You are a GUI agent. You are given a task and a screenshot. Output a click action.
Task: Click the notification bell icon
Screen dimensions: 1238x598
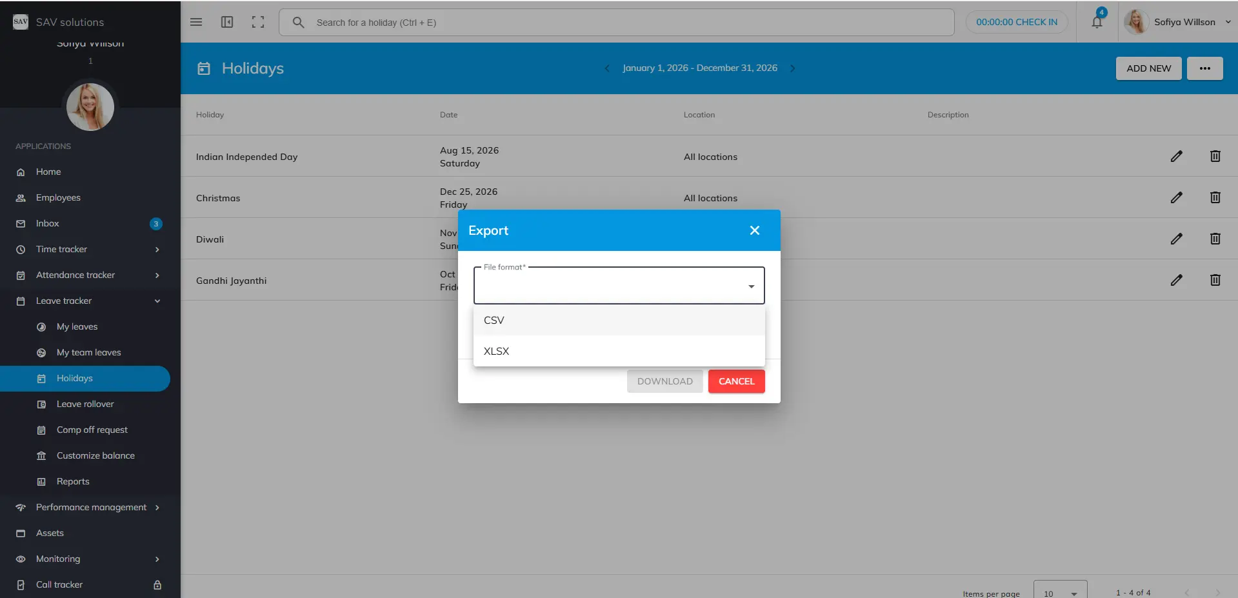1097,22
